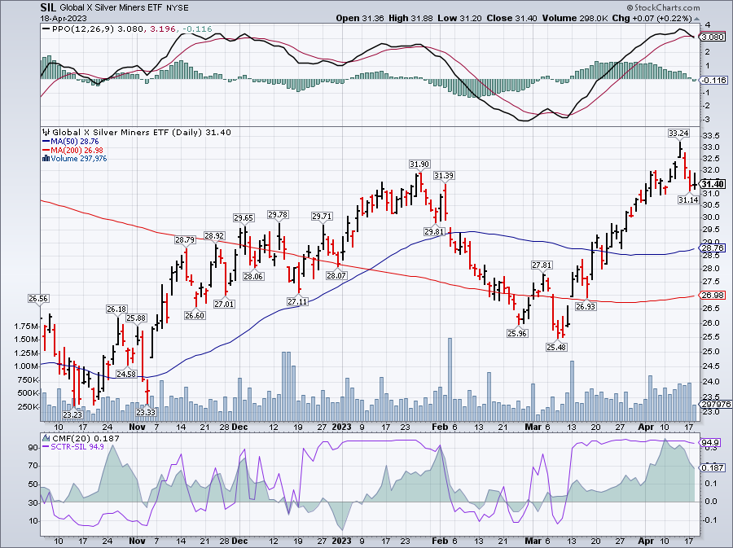Screen dimensions: 733x548
Task: Click the red line swatch before MA(200)
Action: pos(46,150)
